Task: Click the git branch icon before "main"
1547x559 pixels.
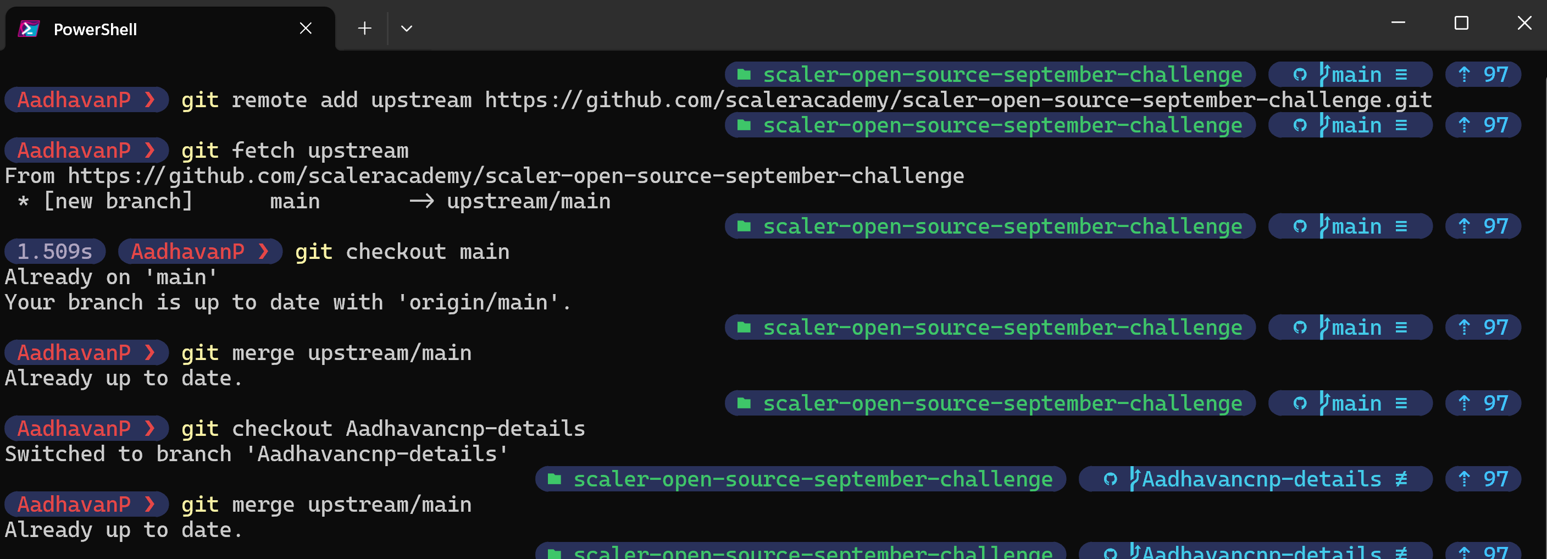Action: [x=1324, y=74]
